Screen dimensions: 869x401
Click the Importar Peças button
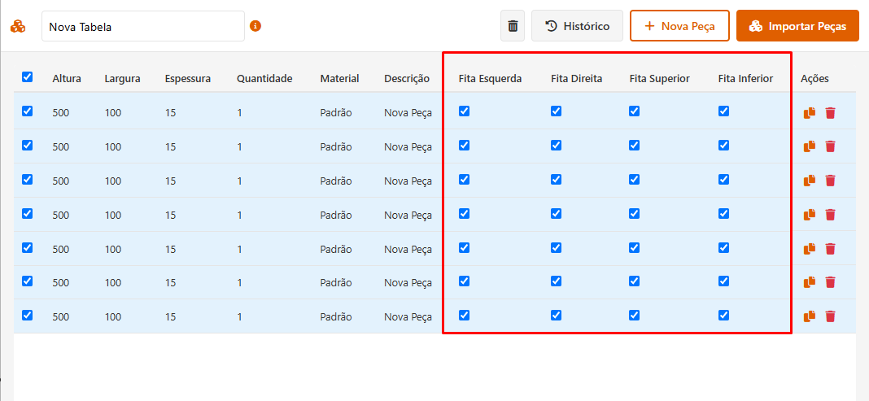(x=797, y=26)
